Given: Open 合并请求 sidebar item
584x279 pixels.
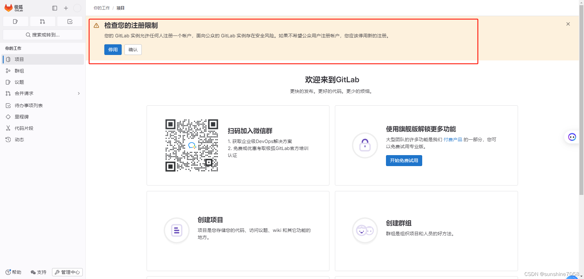Looking at the screenshot, I should (x=43, y=94).
